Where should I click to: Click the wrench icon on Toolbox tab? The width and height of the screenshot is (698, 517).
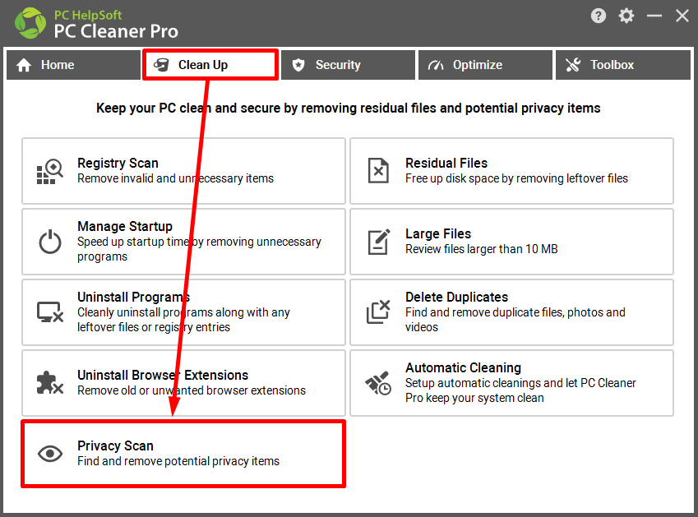573,65
